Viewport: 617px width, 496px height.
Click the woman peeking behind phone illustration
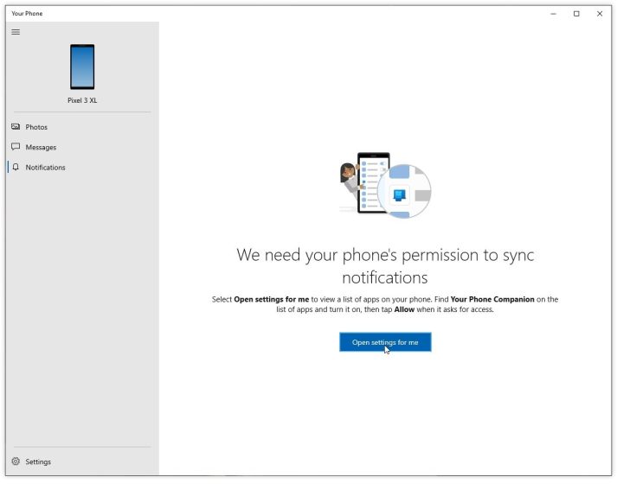350,182
